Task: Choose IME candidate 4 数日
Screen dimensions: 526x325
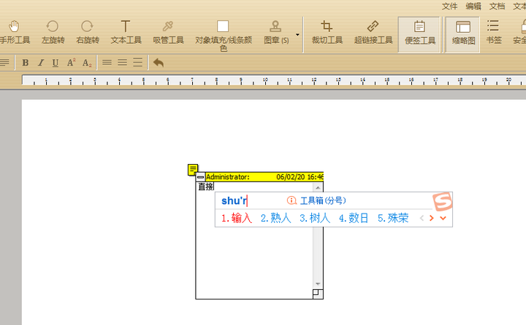Action: point(354,218)
